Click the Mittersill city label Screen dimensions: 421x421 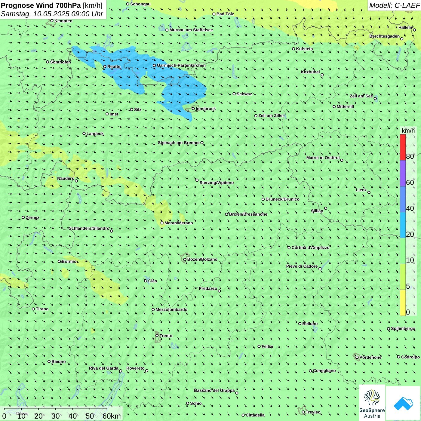click(345, 106)
